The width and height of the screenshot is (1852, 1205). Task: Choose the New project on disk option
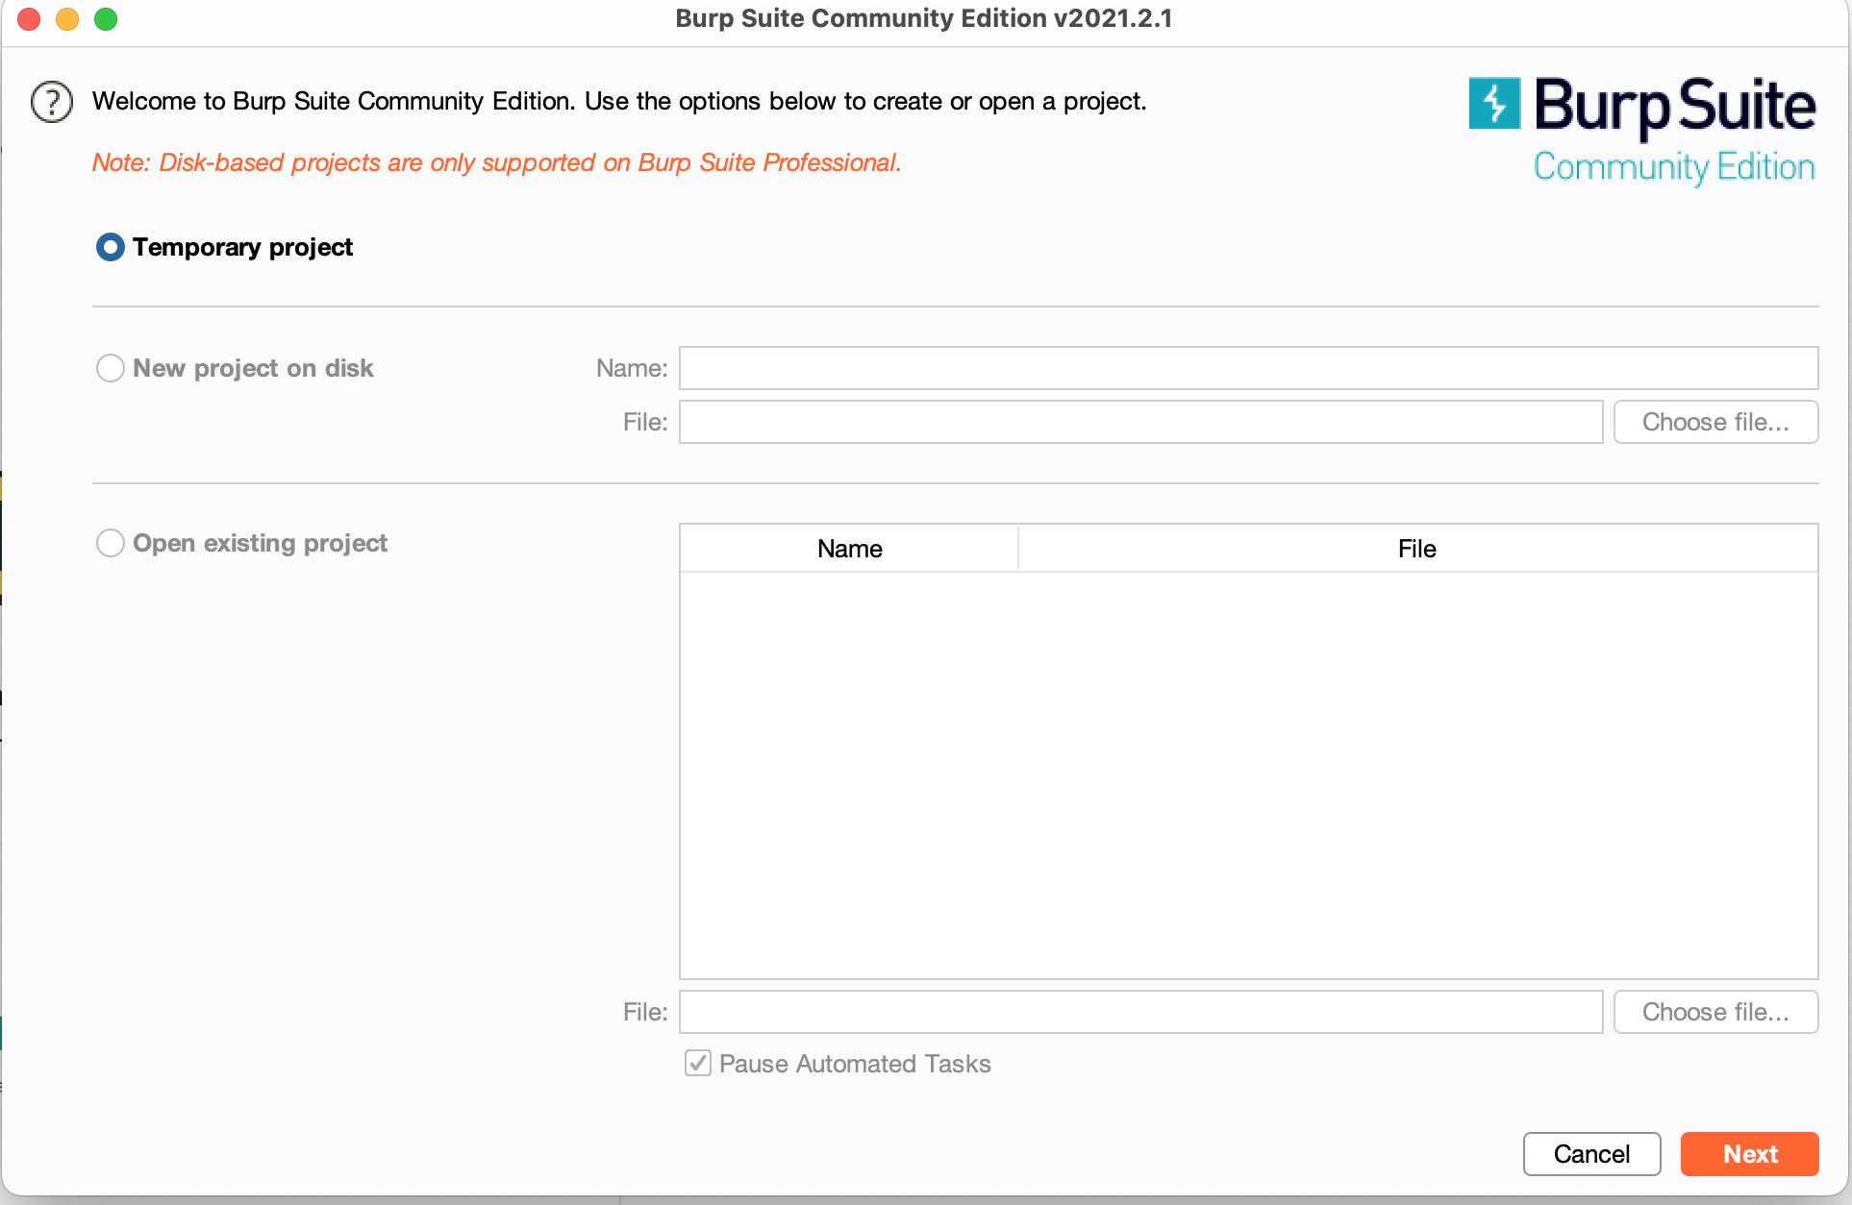(x=111, y=368)
